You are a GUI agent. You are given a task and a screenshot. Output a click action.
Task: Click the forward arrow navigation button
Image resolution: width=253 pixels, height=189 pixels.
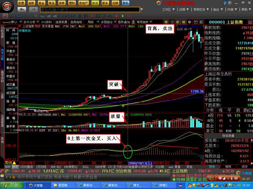[x=33, y=10]
